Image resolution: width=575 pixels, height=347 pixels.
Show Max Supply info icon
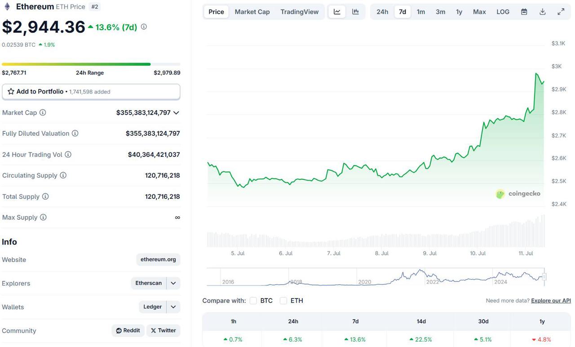(43, 217)
